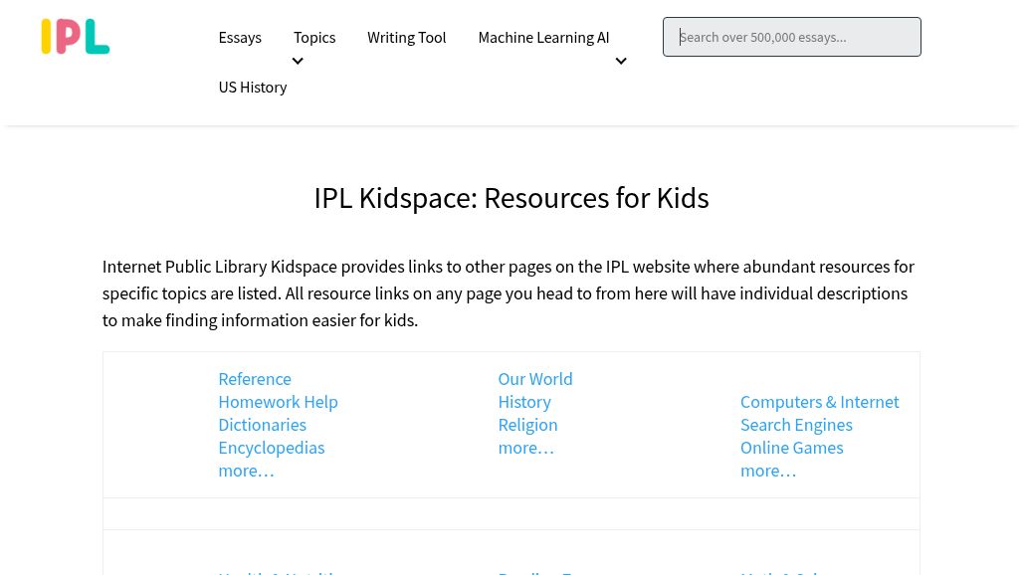1023x575 pixels.
Task: Open the US History menu item
Action: [x=252, y=87]
